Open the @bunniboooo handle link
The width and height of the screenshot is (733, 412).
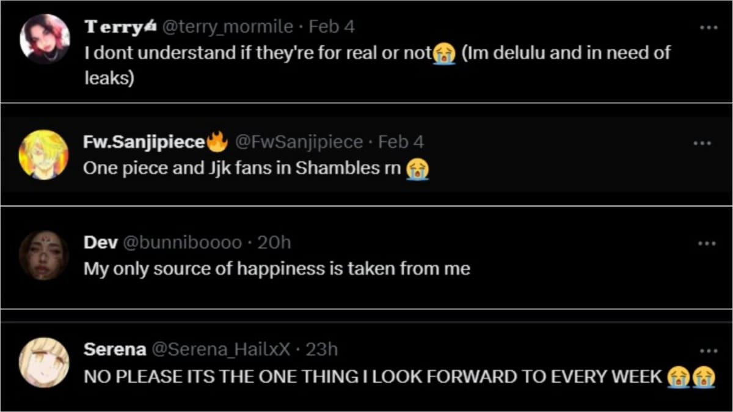[x=183, y=243]
